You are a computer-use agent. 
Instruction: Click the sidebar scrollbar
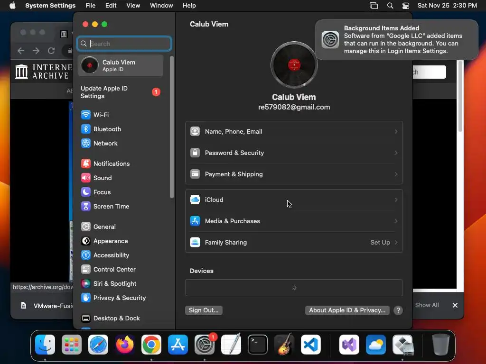coord(172,127)
